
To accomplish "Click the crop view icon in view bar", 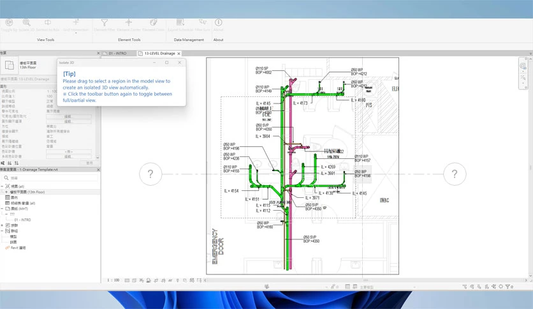I will pos(156,280).
